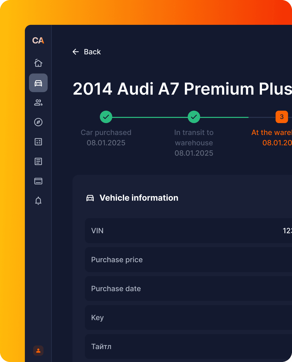Click the VIN information row
This screenshot has height=362, width=292.
click(188, 231)
